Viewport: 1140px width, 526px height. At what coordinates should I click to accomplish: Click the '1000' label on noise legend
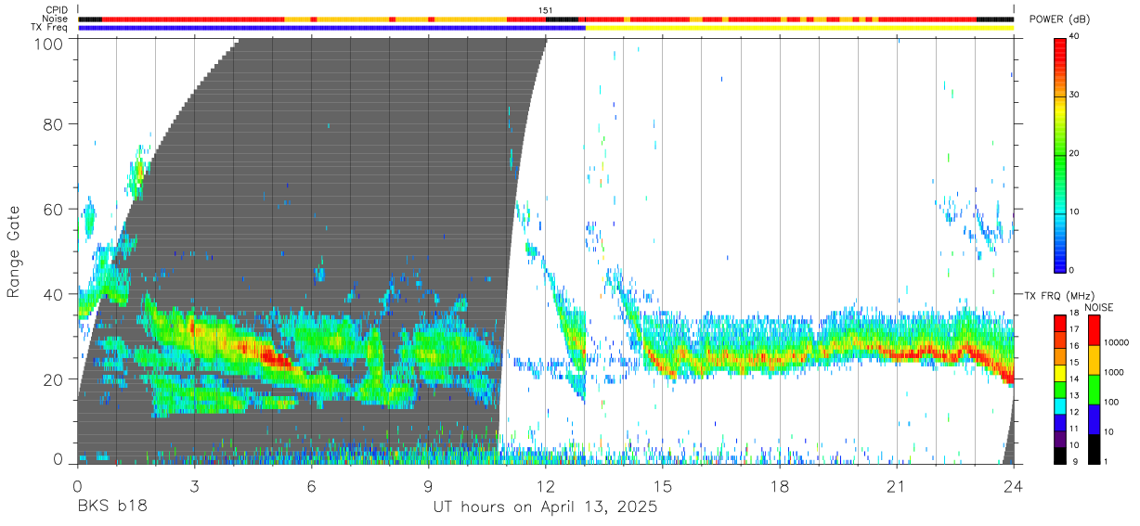click(x=1115, y=371)
